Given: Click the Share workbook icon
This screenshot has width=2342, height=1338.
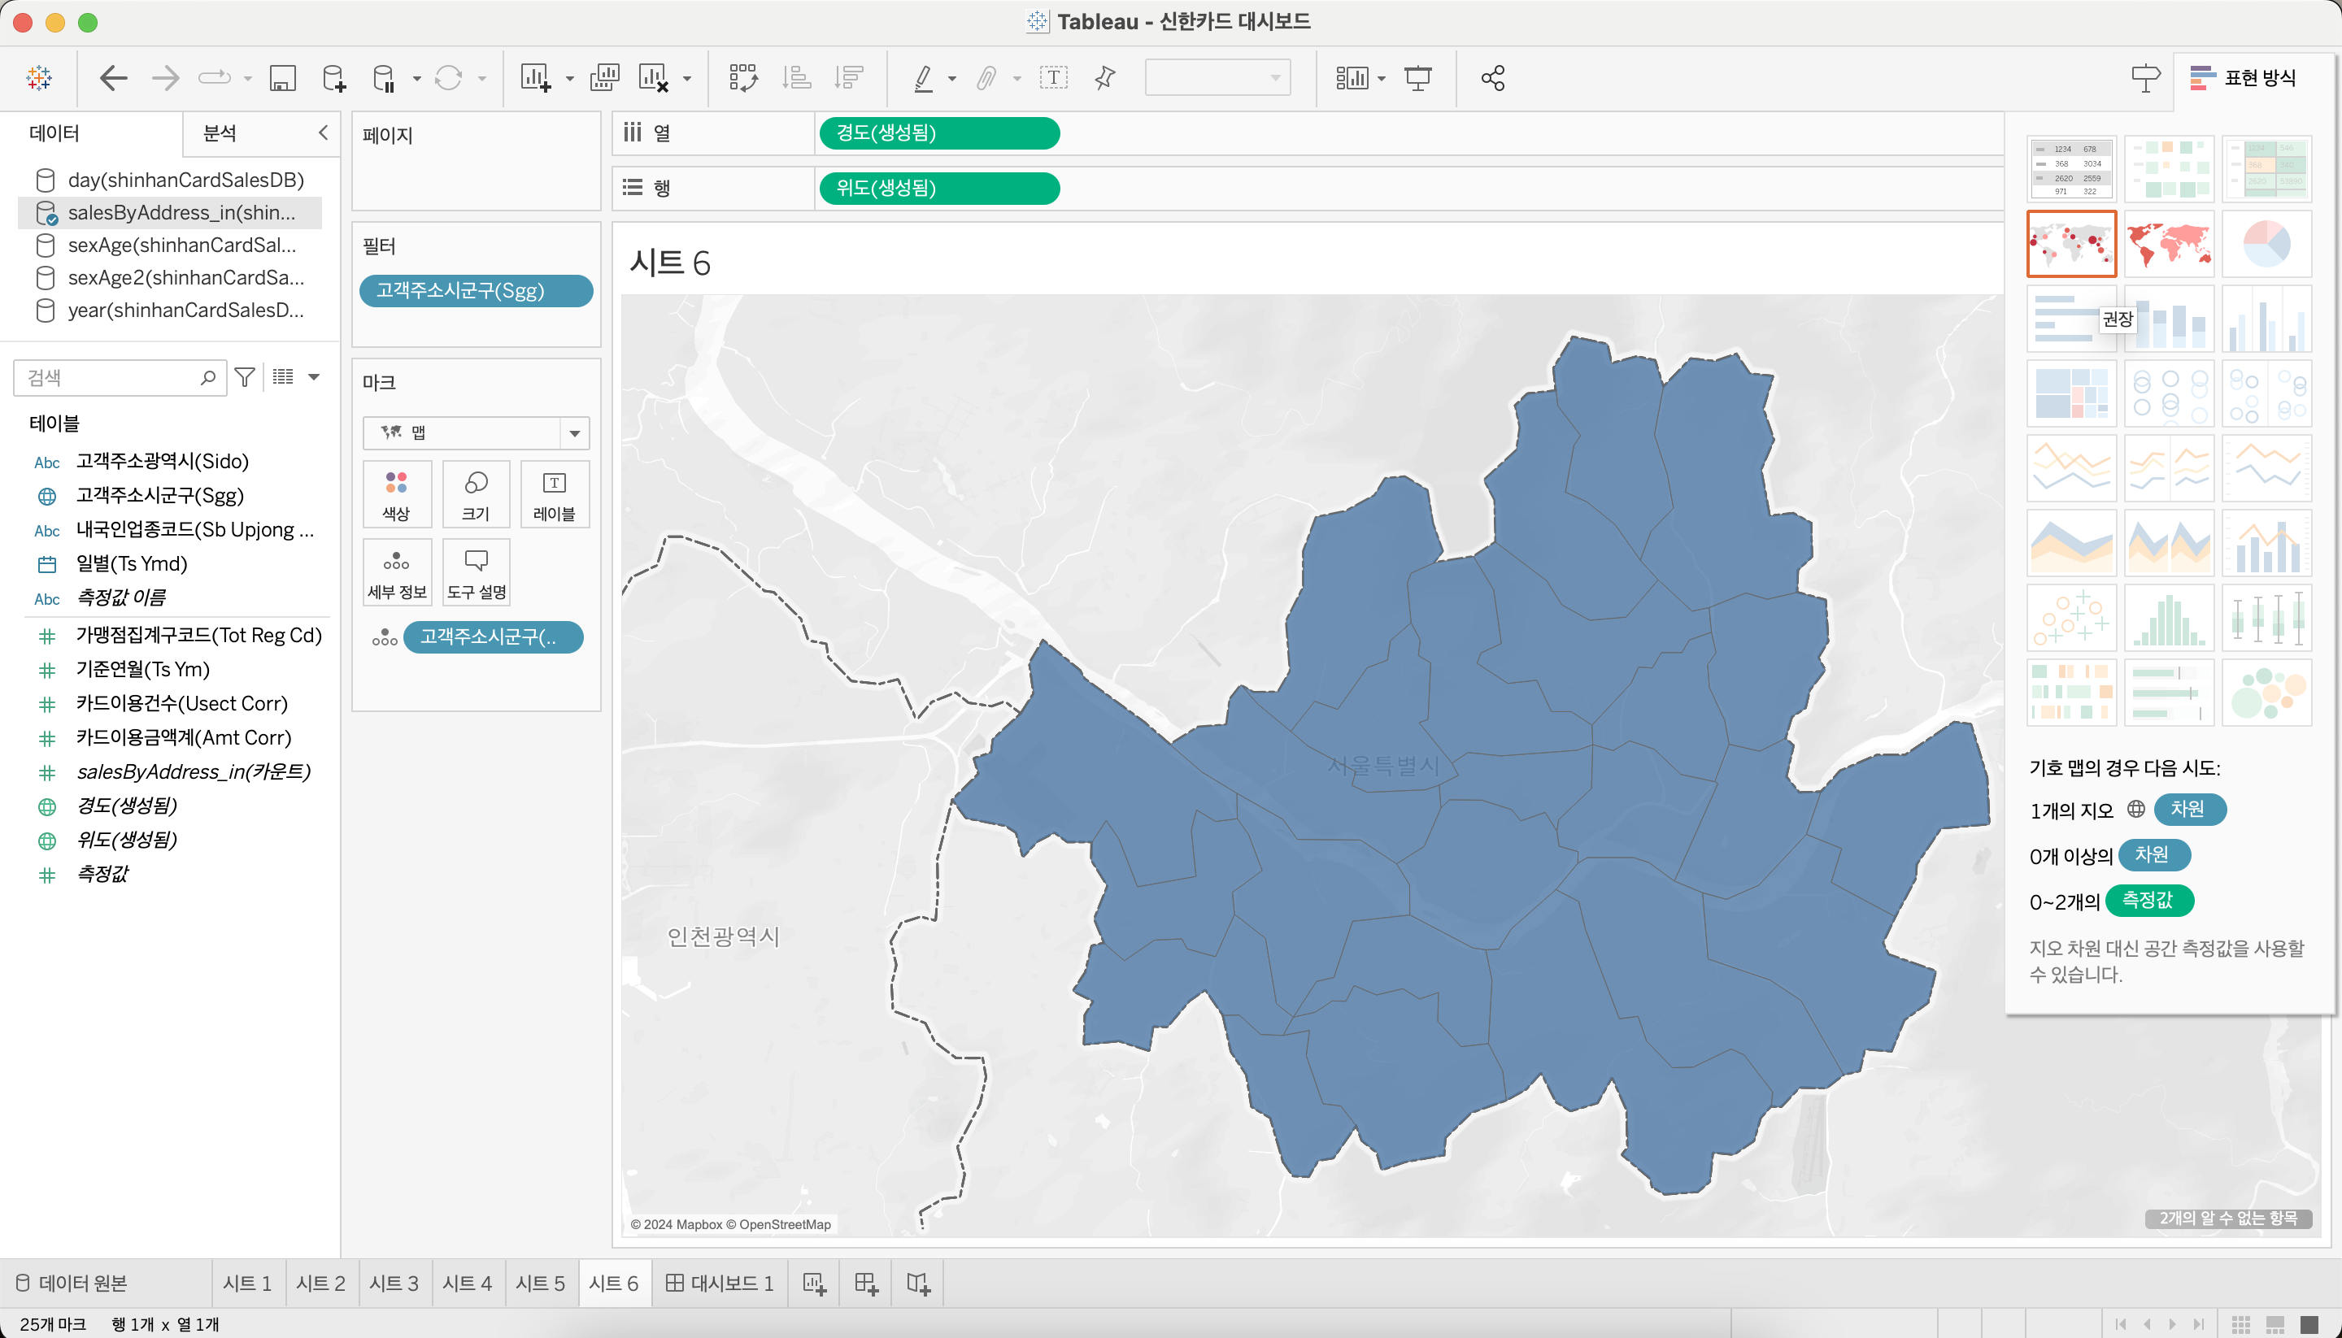Looking at the screenshot, I should [x=1493, y=78].
